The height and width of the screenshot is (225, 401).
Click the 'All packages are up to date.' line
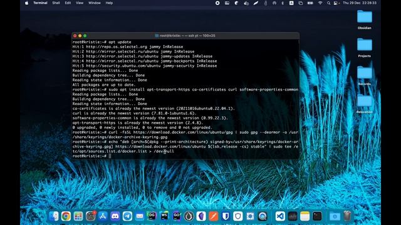click(x=104, y=85)
